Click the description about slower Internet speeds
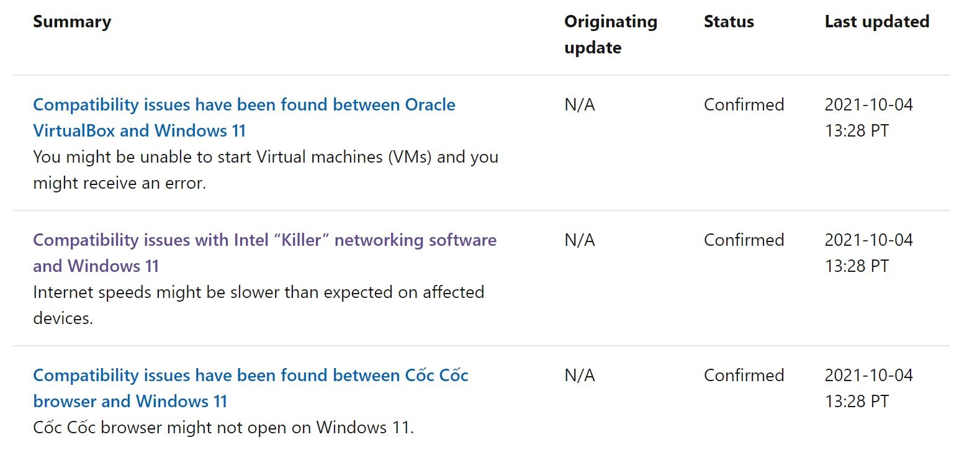Screen dimensions: 954x455 (258, 292)
